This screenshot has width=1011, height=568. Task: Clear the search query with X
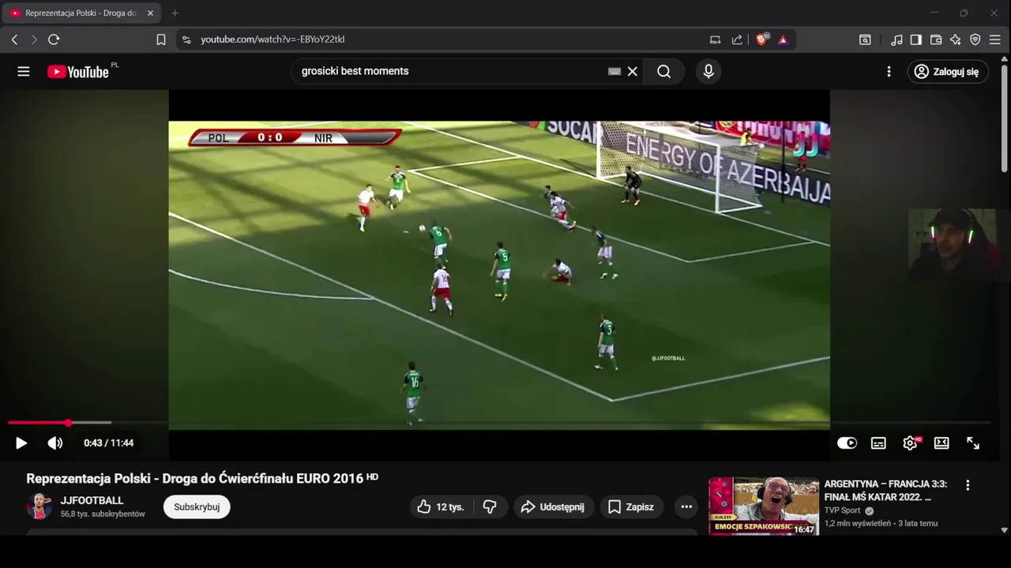(632, 72)
